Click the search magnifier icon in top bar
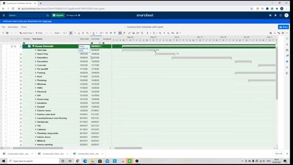293x165 pixels. point(48,15)
